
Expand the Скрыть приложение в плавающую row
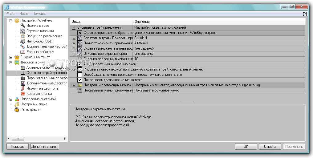point(74,49)
